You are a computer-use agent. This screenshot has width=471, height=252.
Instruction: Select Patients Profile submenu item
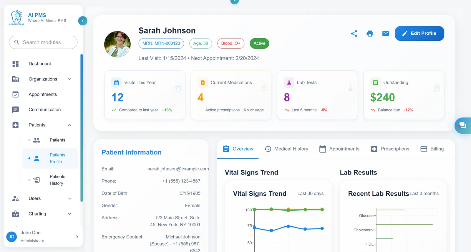click(x=50, y=159)
